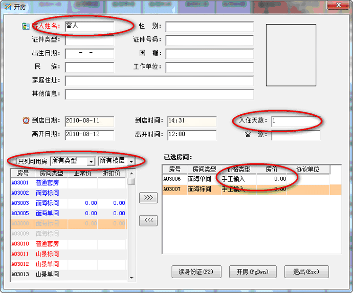This screenshot has height=293, width=353.
Task: Click the 入住天数 input field
Action: coord(296,121)
